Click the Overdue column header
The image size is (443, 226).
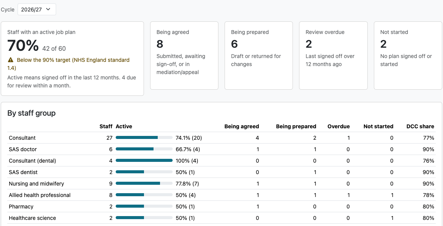[x=338, y=126]
